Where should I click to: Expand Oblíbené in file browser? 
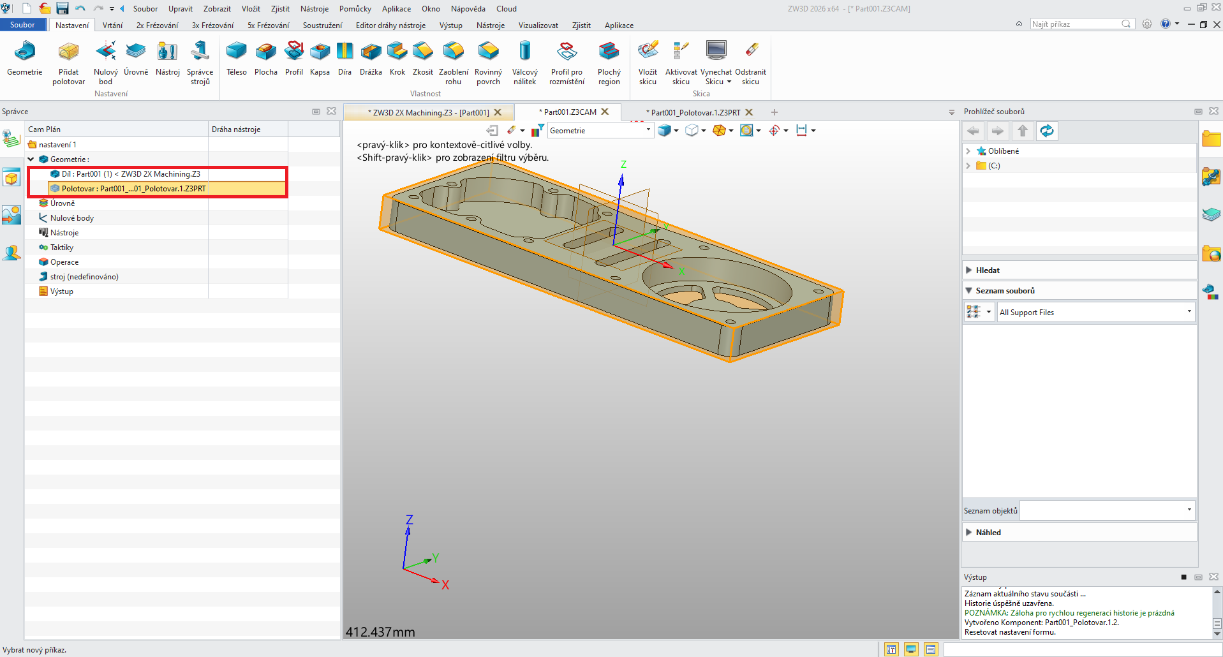(x=968, y=151)
